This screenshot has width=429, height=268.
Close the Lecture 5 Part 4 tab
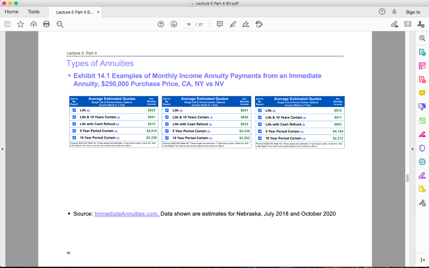coord(98,12)
